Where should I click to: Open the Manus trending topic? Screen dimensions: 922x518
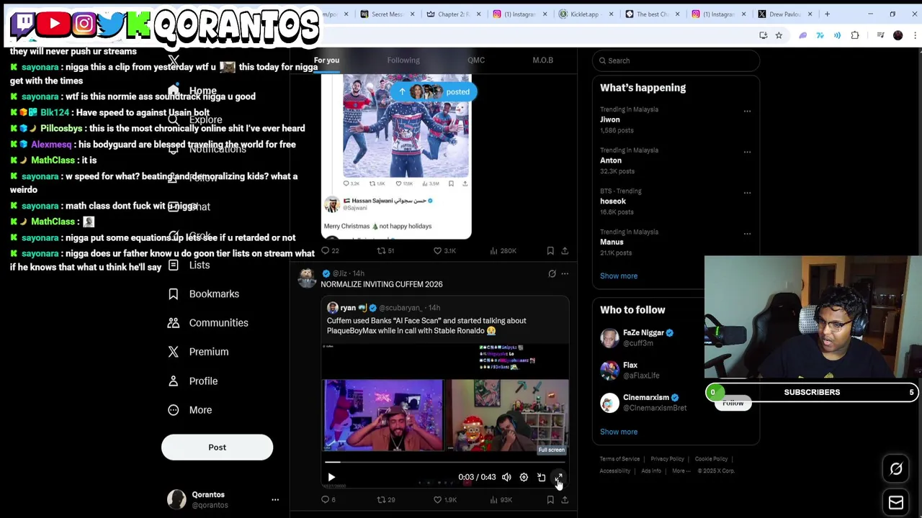pos(612,242)
